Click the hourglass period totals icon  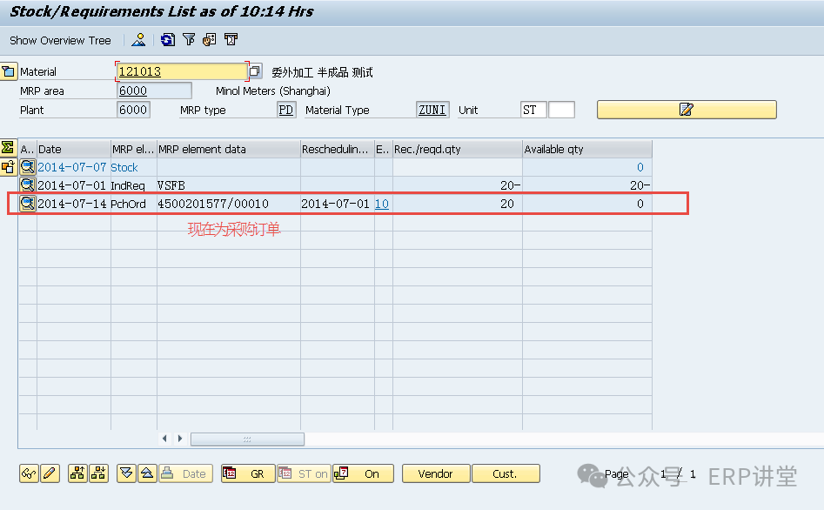click(231, 40)
